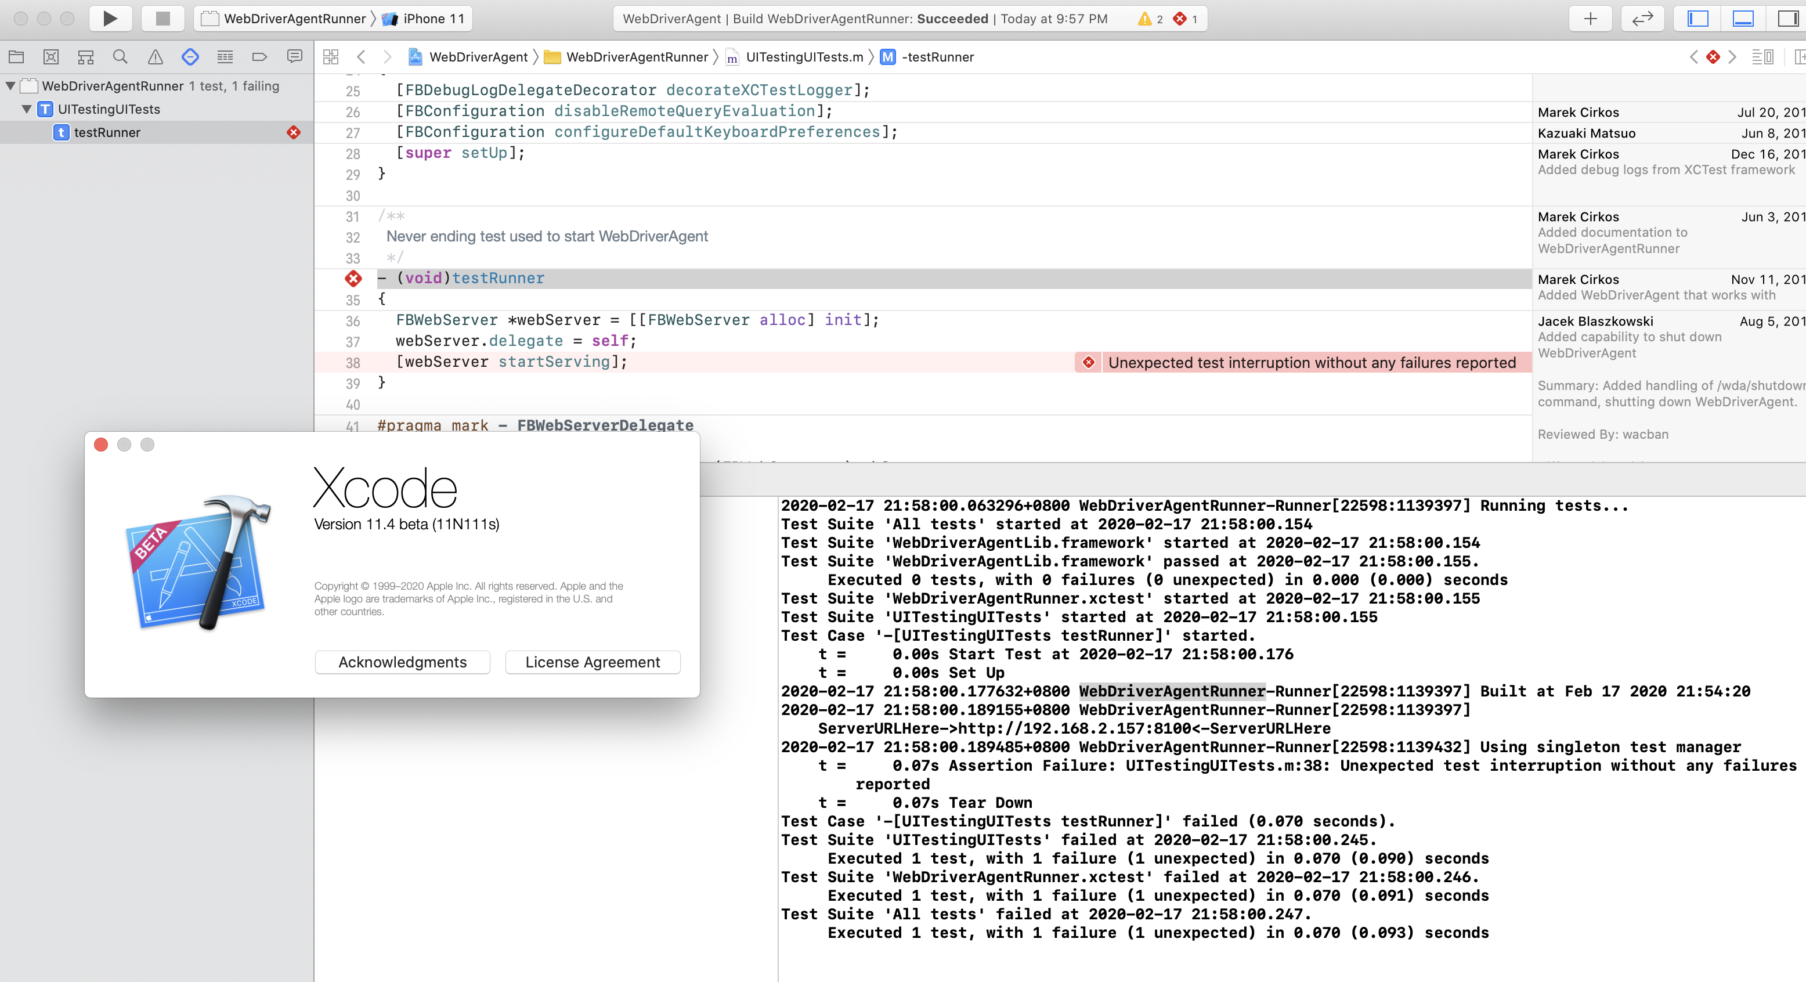
Task: Click the line 38 number in the gutter
Action: (x=353, y=362)
